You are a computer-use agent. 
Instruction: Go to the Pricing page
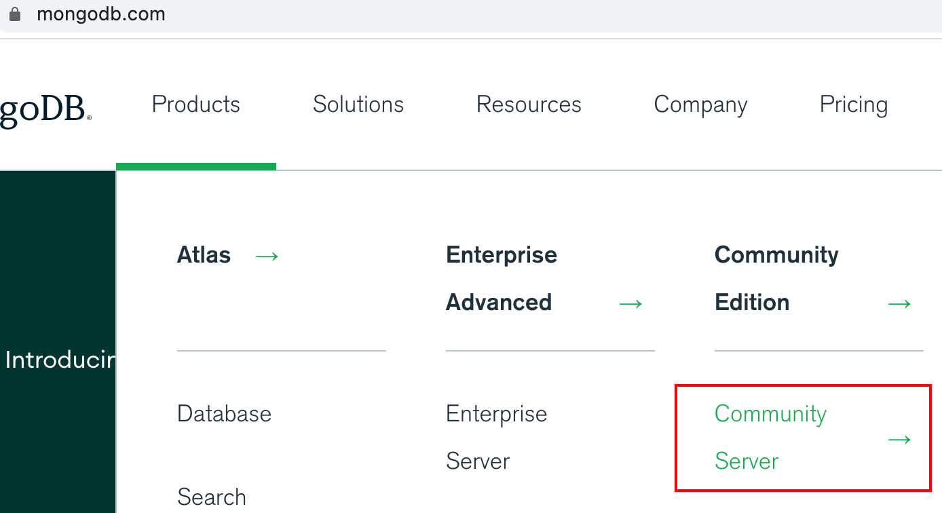point(854,106)
